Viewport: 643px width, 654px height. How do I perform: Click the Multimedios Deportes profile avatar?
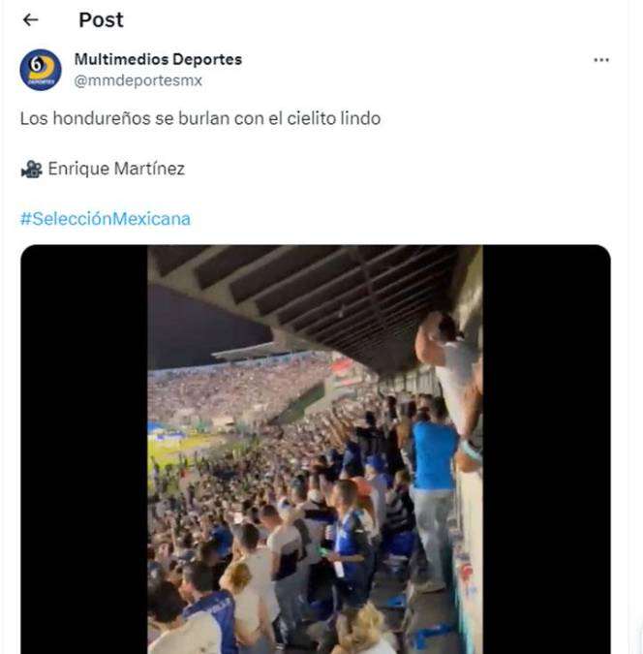click(41, 70)
